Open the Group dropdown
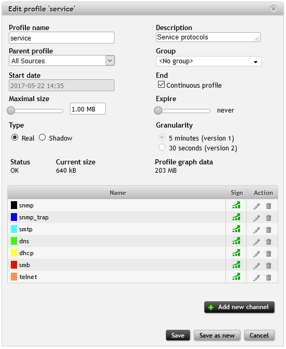Image resolution: width=286 pixels, height=349 pixels. (x=208, y=61)
